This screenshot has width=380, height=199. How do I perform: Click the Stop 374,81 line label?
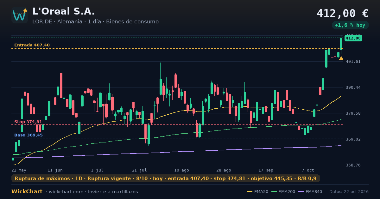coord(28,122)
